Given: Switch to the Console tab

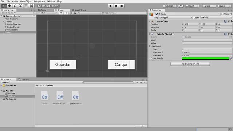Looking at the screenshot, I should click(x=23, y=79).
